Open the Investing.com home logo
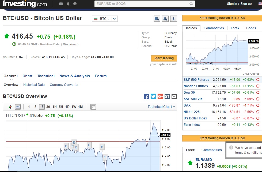This screenshot has height=172, width=262. (25, 4)
